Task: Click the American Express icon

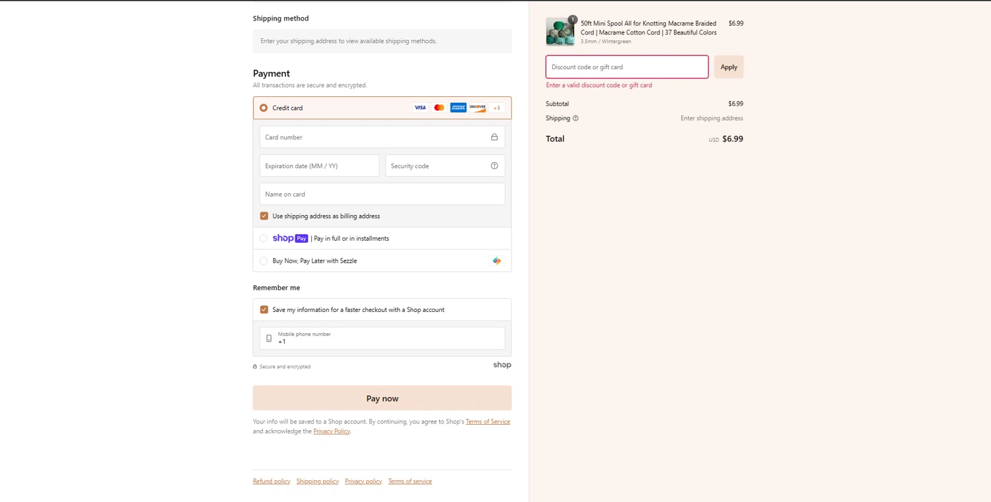Action: click(458, 108)
